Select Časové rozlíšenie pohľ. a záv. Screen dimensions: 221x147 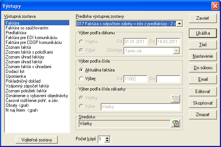(37, 100)
